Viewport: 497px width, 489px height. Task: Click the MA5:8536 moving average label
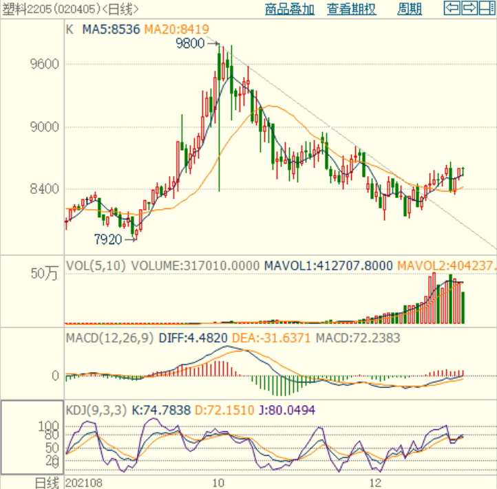pos(111,30)
